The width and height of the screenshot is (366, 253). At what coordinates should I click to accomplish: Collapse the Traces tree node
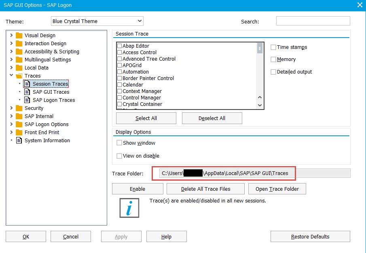coord(11,76)
